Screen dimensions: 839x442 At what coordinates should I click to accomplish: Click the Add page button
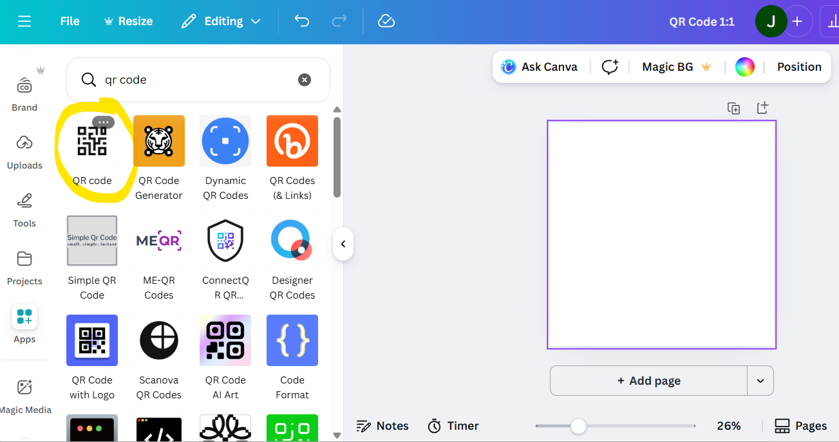point(648,380)
